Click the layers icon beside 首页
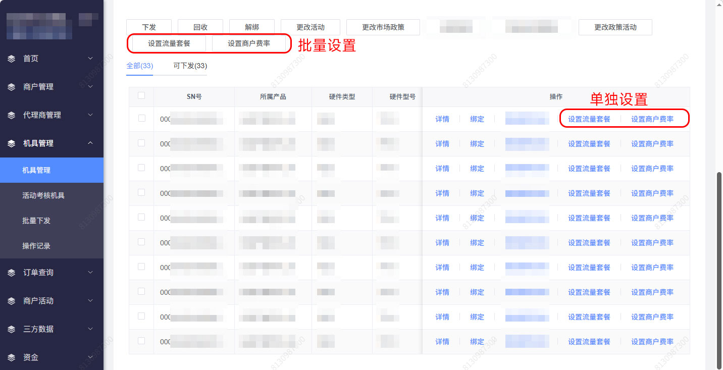The height and width of the screenshot is (370, 723). (12, 59)
